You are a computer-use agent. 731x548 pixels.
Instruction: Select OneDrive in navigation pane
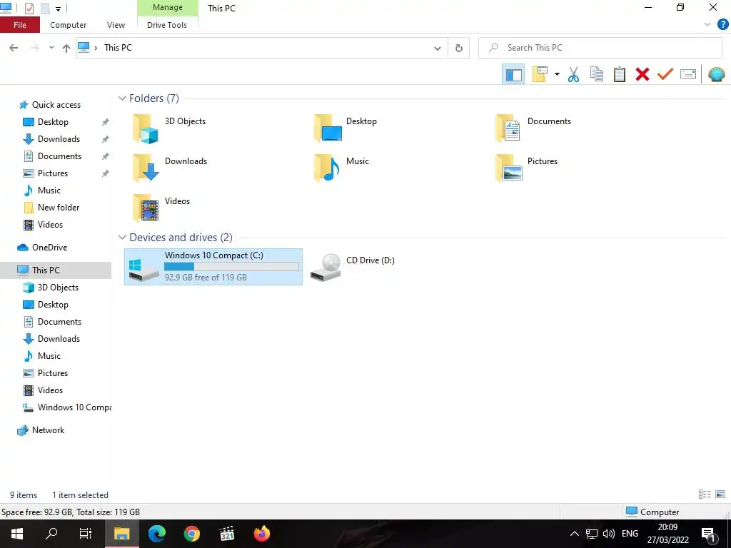click(x=49, y=248)
